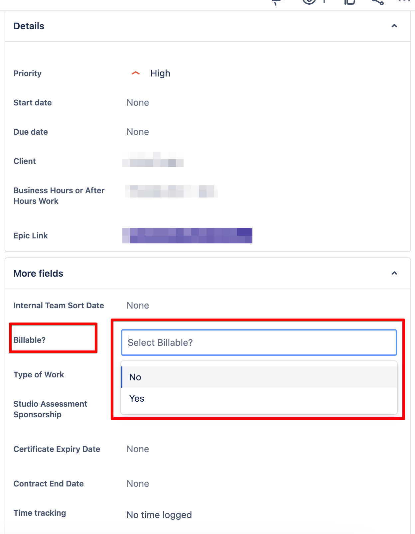Set Internal Team Sort Date value
The height and width of the screenshot is (534, 415).
[138, 305]
